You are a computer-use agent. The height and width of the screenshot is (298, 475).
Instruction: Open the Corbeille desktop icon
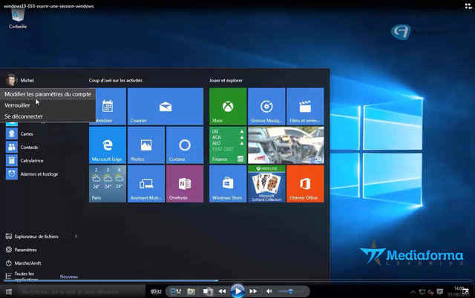pyautogui.click(x=18, y=19)
